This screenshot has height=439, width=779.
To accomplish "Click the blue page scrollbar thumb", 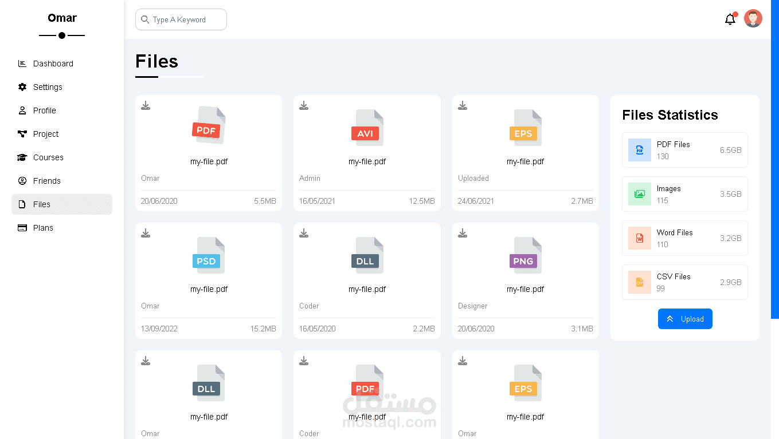I will tap(775, 159).
